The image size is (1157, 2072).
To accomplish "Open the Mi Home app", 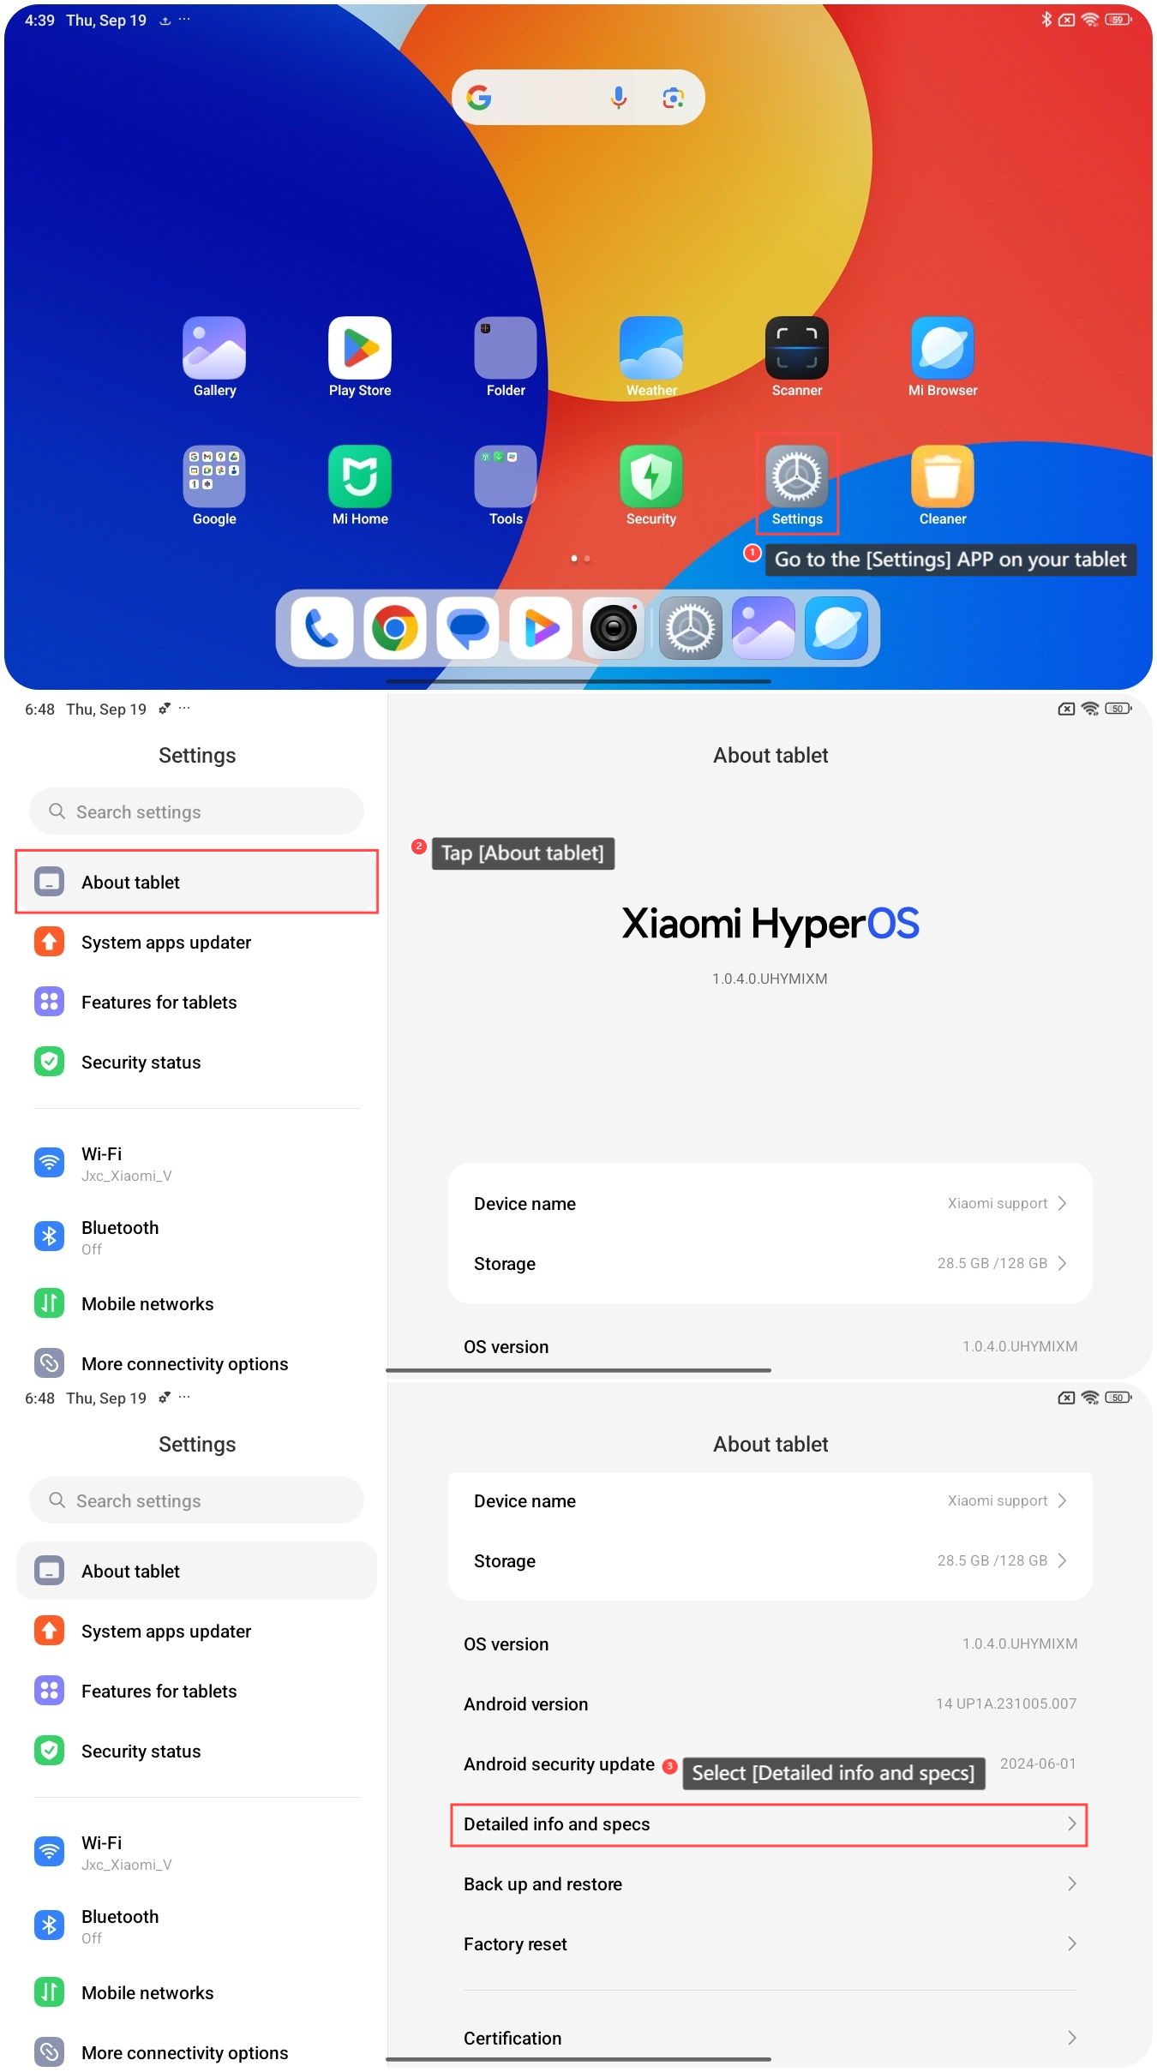I will coord(360,476).
